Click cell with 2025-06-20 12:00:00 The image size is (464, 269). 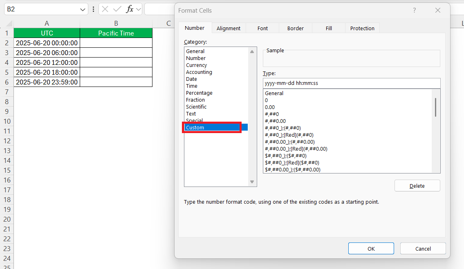point(47,62)
